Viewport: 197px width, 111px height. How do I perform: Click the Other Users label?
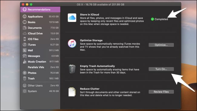(35, 85)
